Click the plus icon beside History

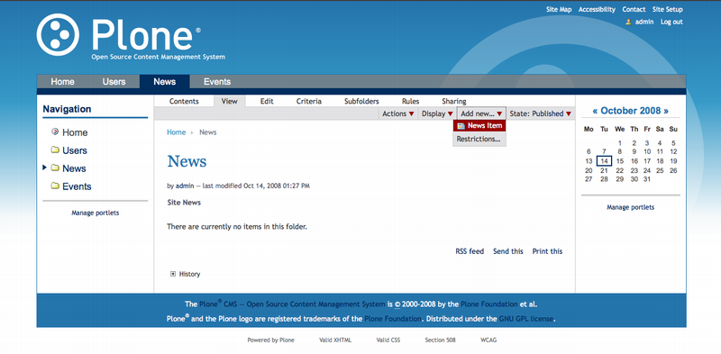pos(173,274)
